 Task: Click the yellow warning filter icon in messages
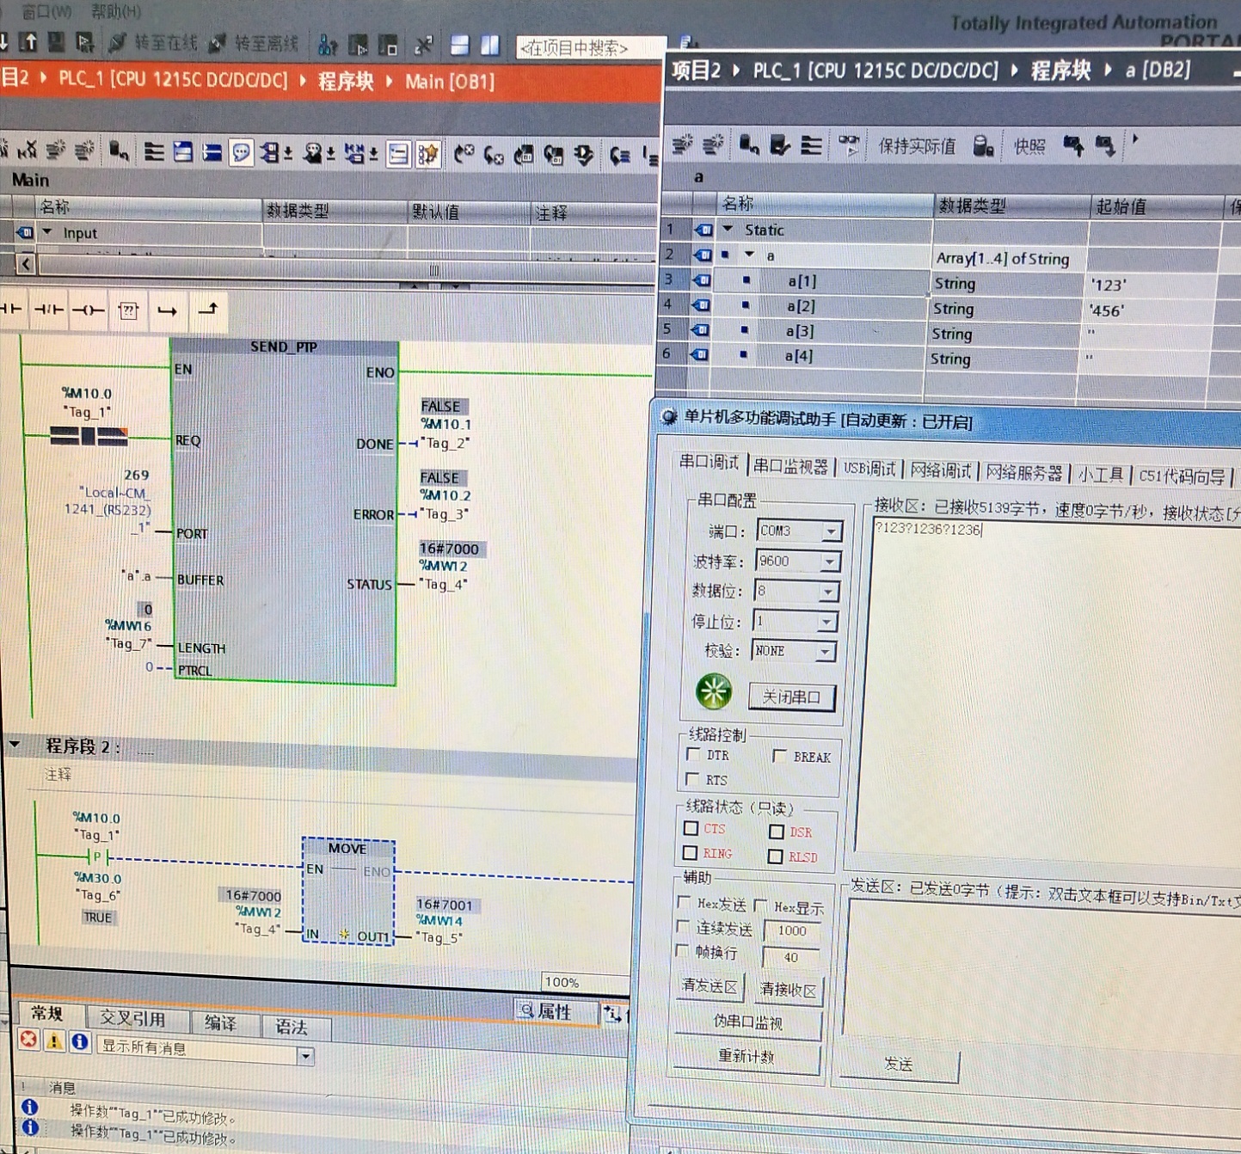coord(54,1041)
